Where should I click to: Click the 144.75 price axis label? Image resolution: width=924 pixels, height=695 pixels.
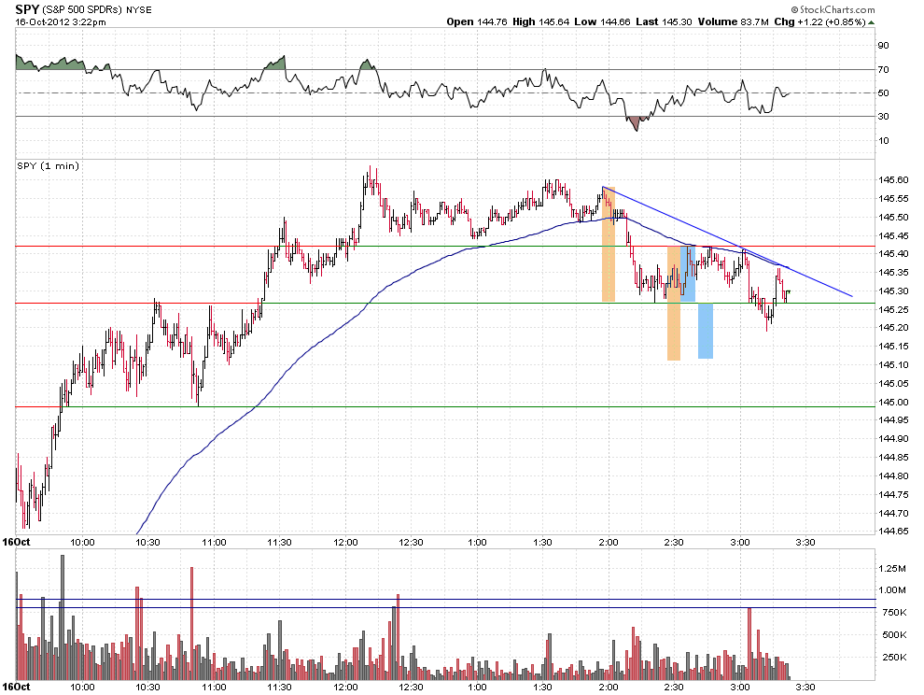[893, 494]
